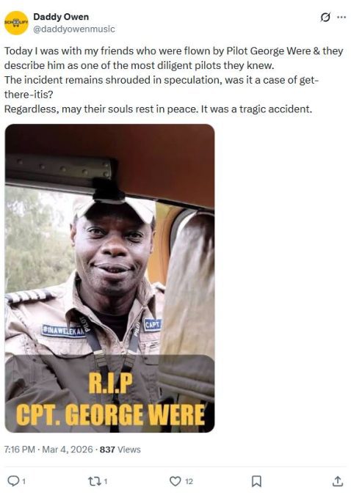The image size is (351, 495).
Task: Click the Mar 4, 2026 date
Action: coord(68,450)
